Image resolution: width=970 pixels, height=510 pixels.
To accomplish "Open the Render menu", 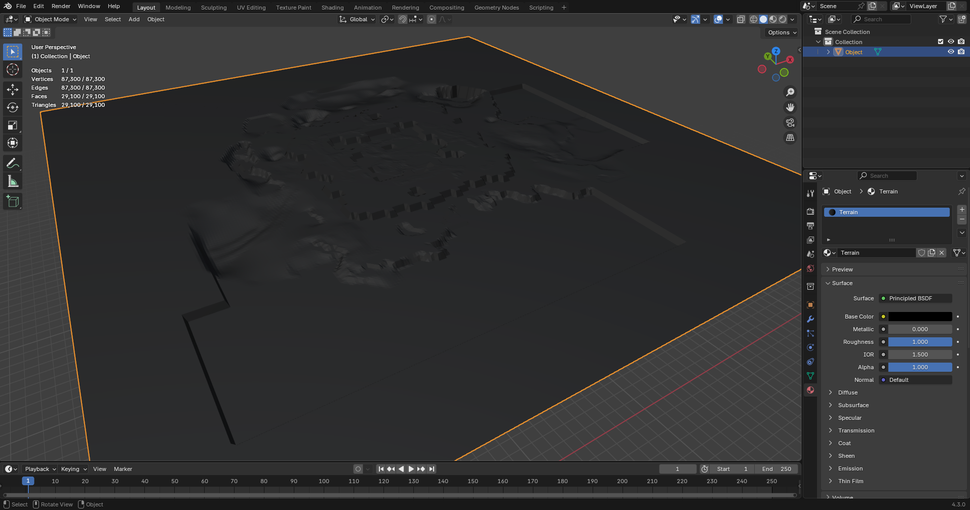I will [61, 6].
